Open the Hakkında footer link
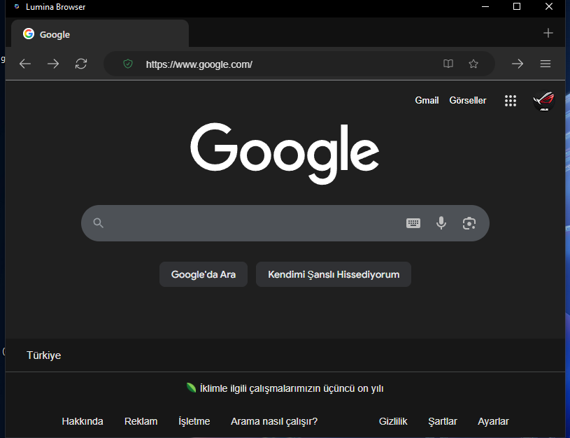 coord(83,421)
